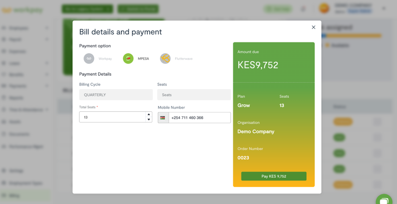Select the Workpay payment option icon
The height and width of the screenshot is (204, 397).
point(89,59)
